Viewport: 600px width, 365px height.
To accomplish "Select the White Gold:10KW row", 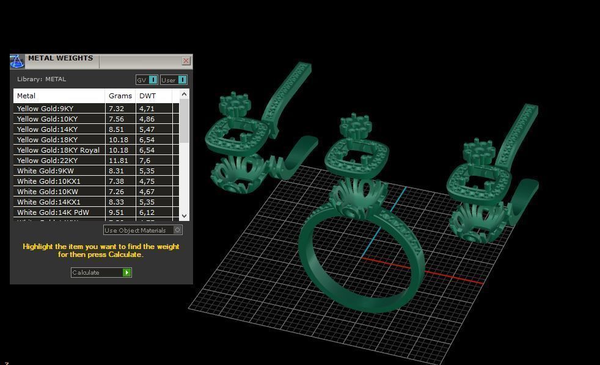I will click(97, 192).
